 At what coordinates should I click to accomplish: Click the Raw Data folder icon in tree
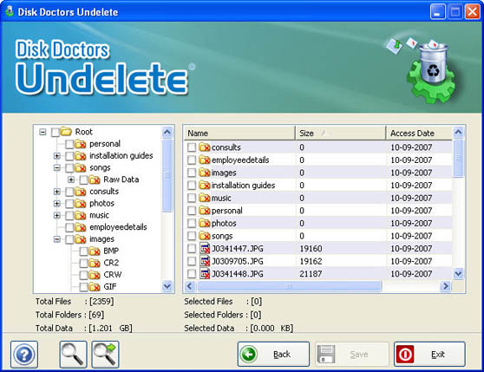95,179
